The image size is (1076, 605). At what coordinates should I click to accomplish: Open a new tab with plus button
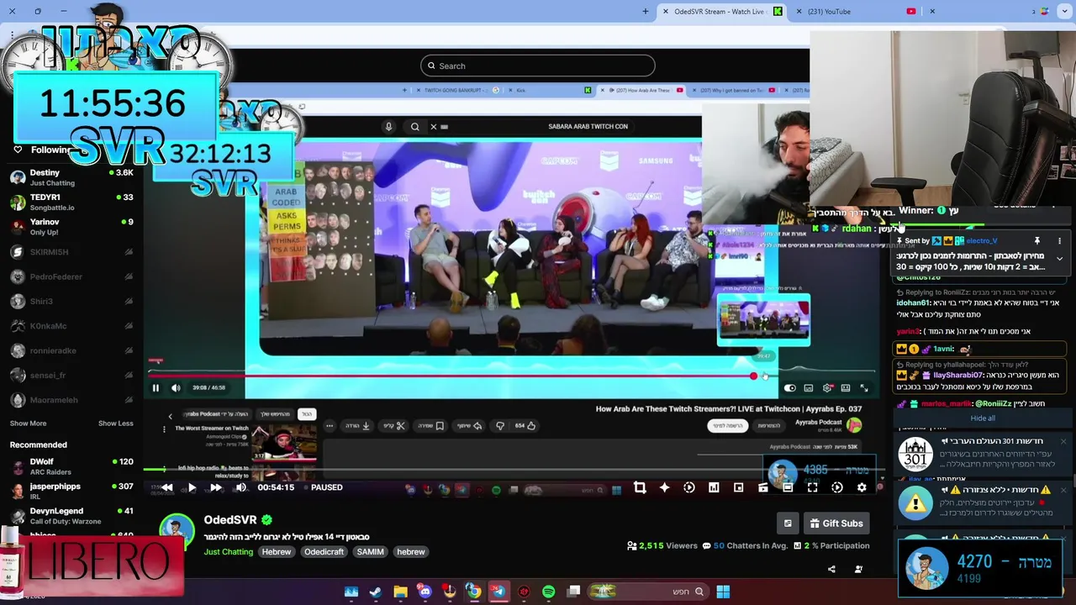pyautogui.click(x=646, y=11)
